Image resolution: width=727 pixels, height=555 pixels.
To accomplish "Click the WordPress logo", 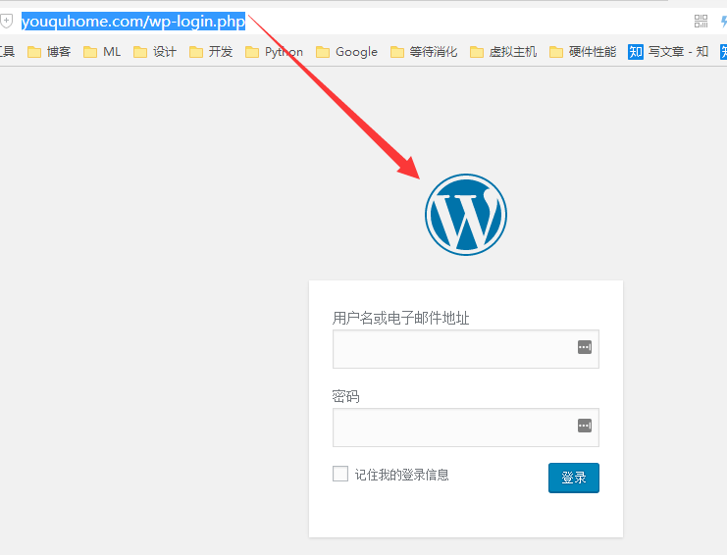I will click(466, 215).
